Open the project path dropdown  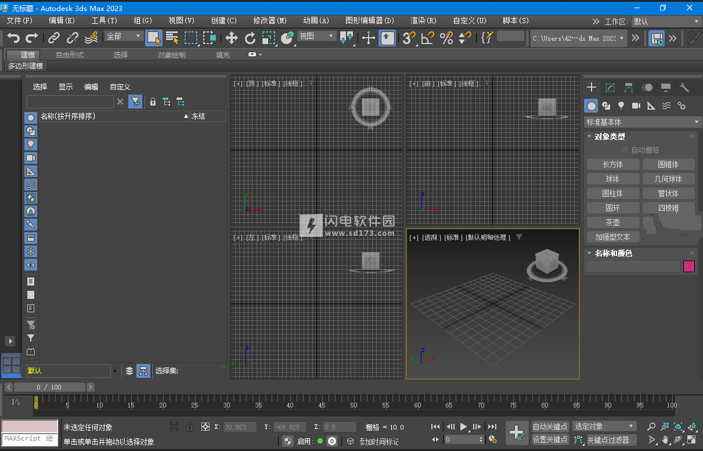click(579, 38)
